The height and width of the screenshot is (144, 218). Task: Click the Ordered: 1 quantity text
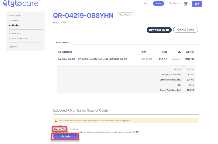point(176,59)
